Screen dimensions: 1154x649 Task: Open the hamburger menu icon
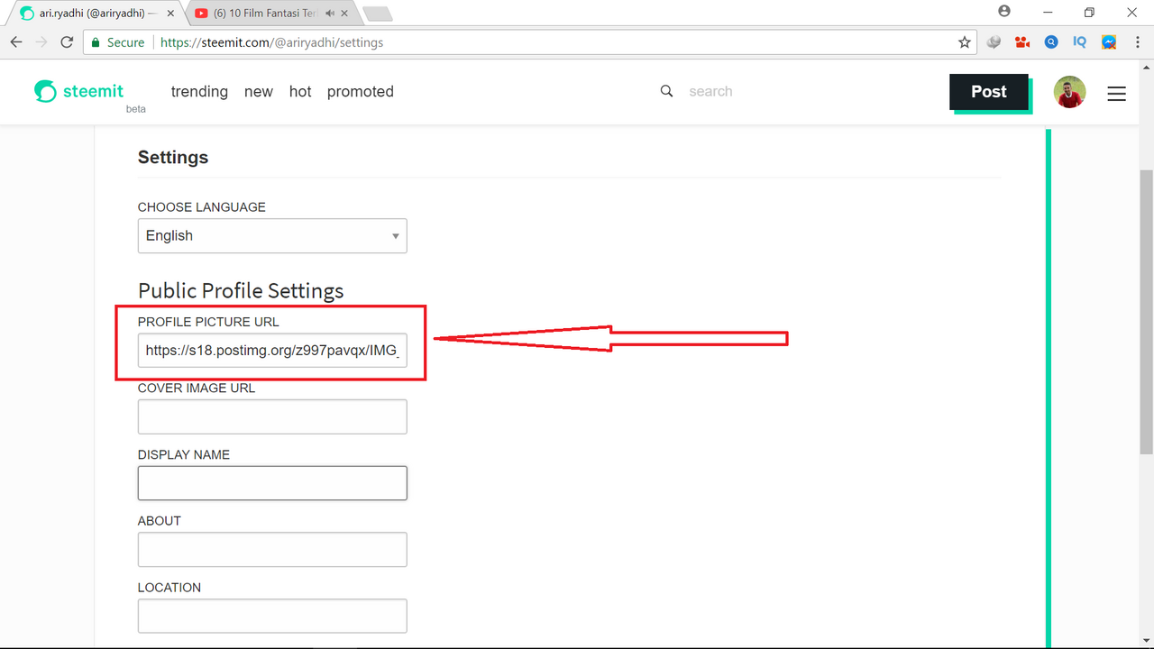pos(1116,93)
